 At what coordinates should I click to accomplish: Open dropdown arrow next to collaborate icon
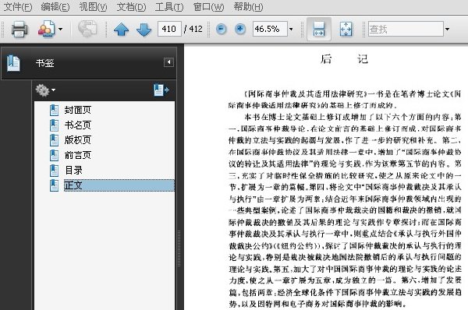[60, 30]
